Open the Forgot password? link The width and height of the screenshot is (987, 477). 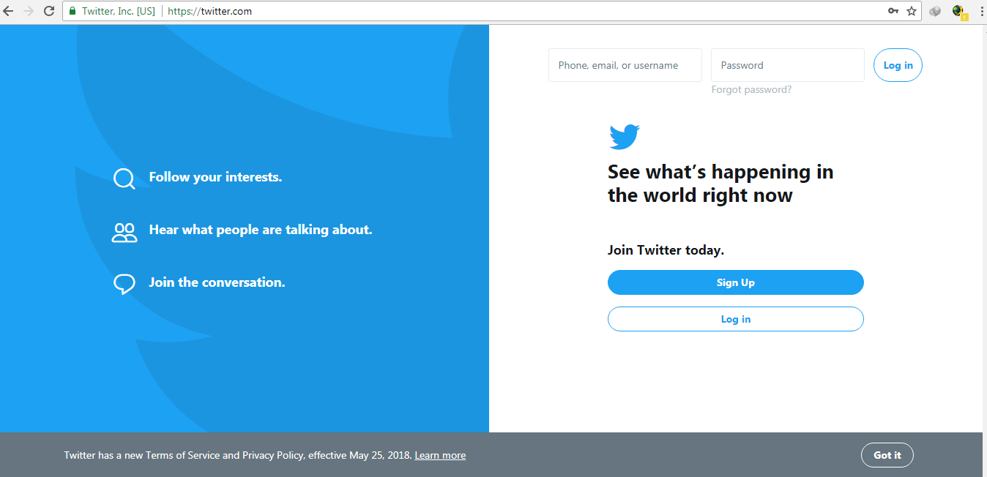(x=751, y=90)
